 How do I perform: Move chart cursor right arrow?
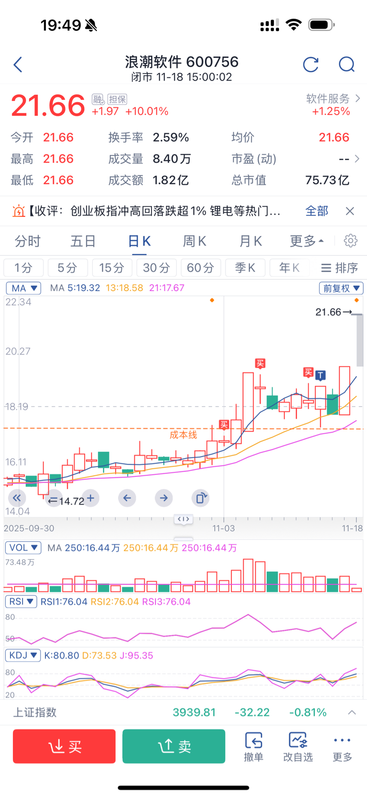click(164, 498)
